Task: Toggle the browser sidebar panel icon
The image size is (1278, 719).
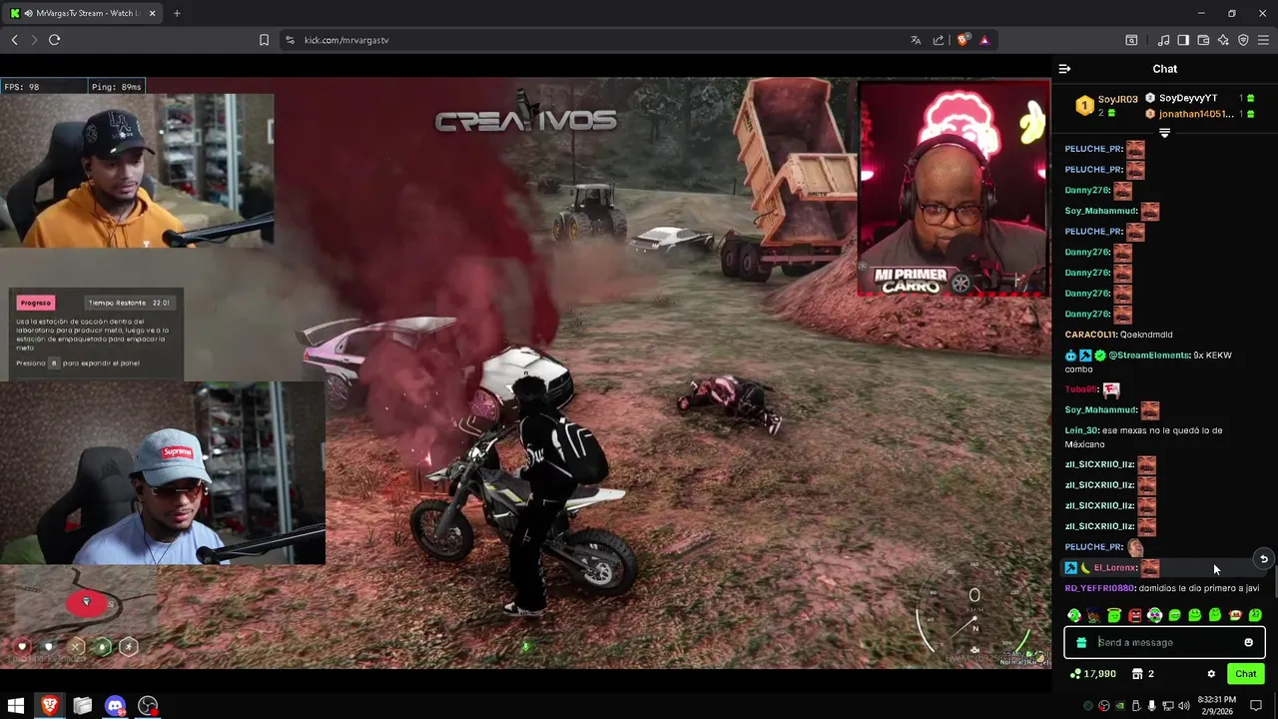Action: click(1183, 40)
